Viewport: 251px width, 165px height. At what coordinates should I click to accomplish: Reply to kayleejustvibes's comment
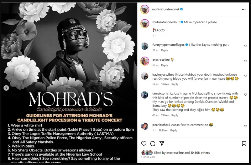pos(175,84)
